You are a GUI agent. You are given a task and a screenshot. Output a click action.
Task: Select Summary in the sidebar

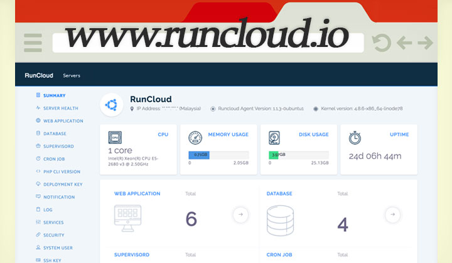(54, 95)
